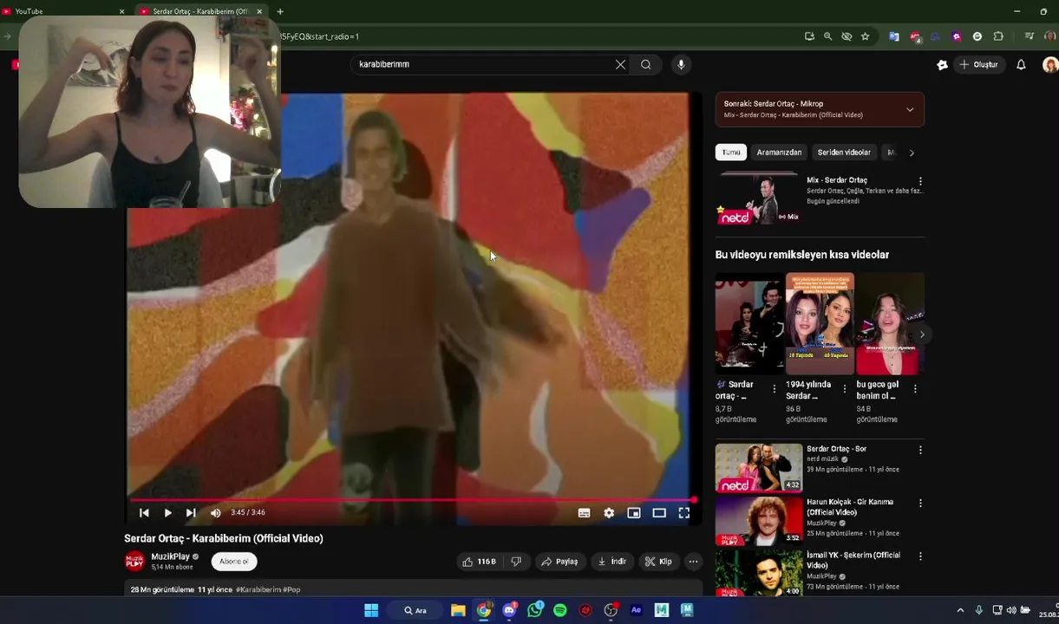Toggle subtitles in video player
Image resolution: width=1059 pixels, height=624 pixels.
[x=584, y=513]
